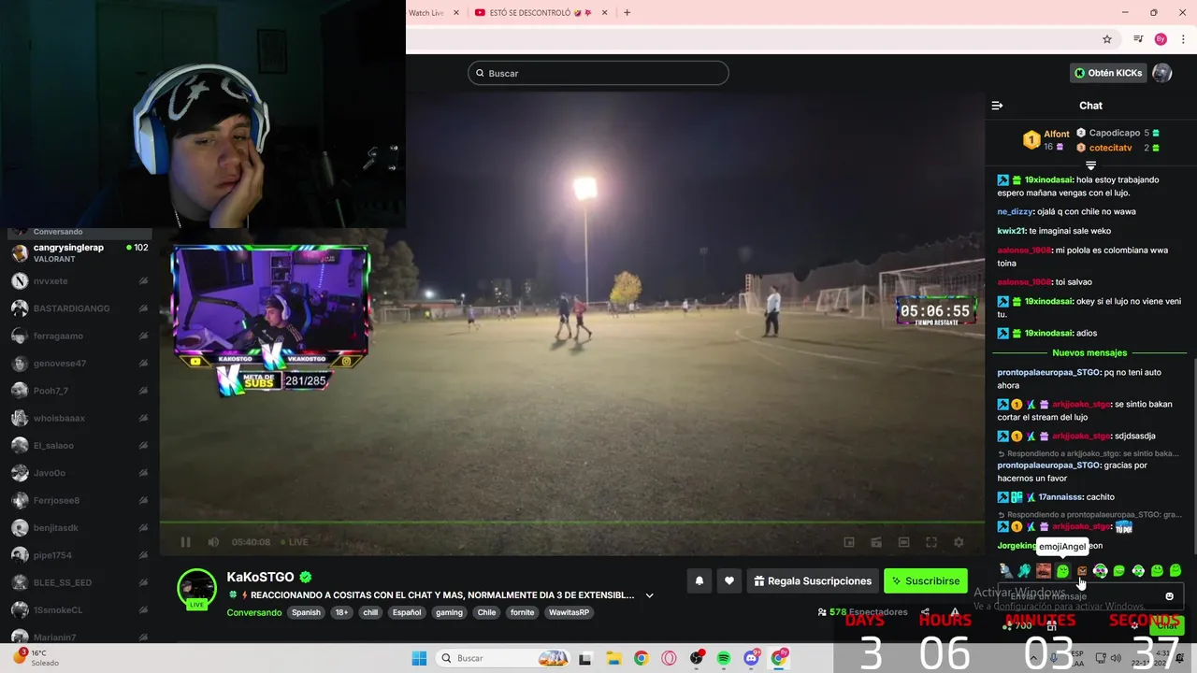Screen dimensions: 1197x673
Task: Bookmark this page with star icon
Action: (1107, 39)
